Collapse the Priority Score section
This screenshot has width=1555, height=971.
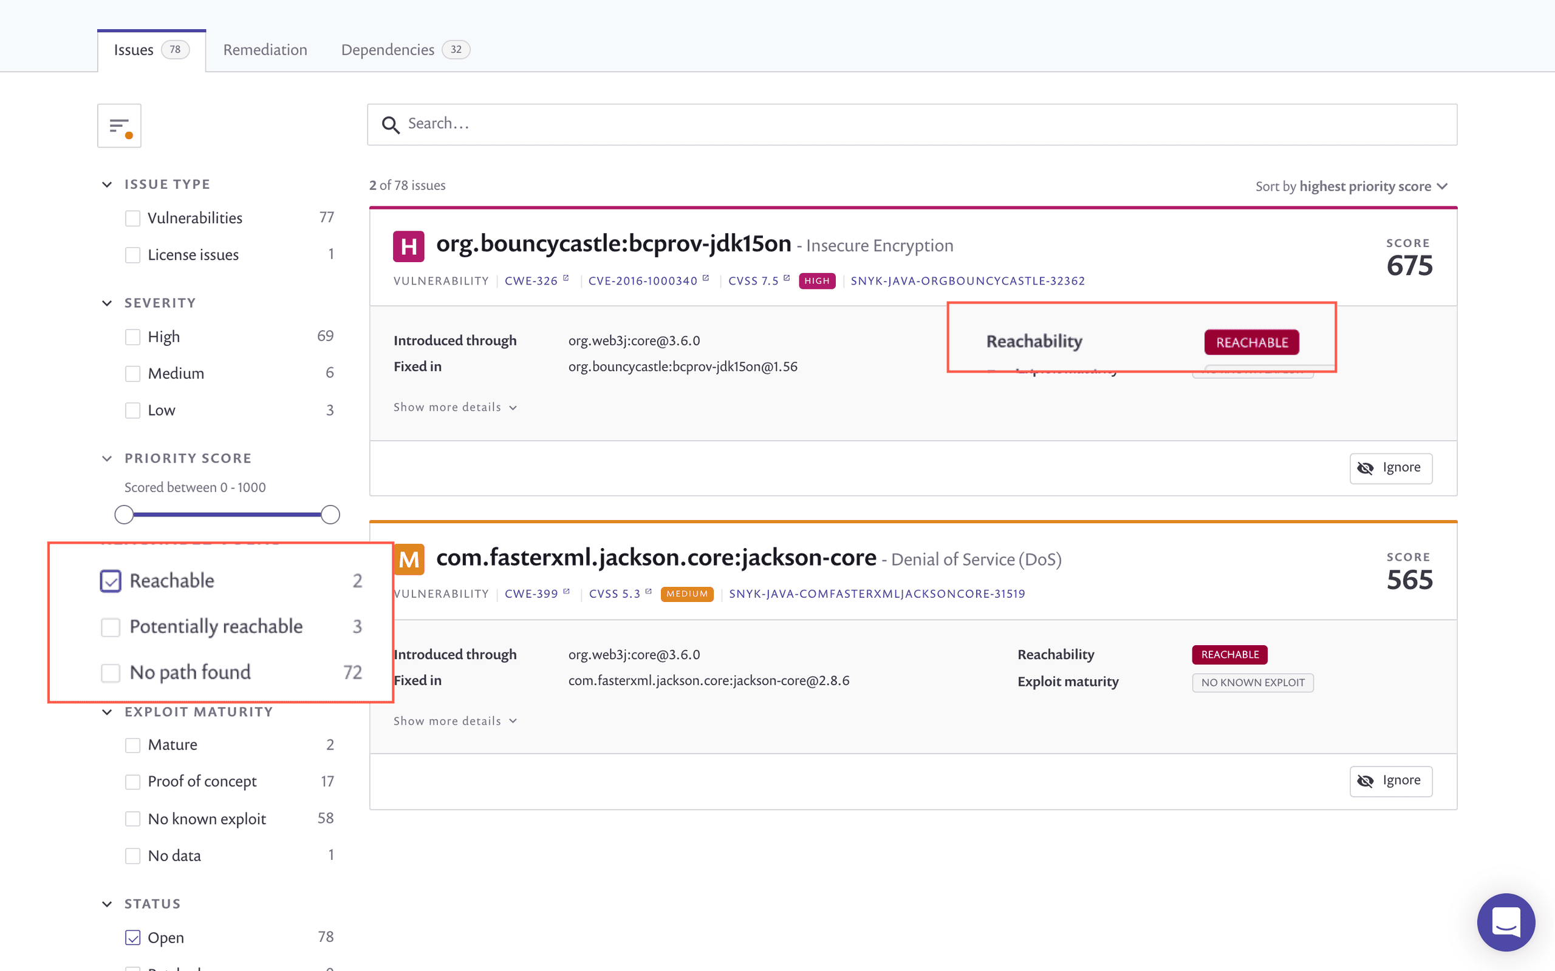point(107,459)
